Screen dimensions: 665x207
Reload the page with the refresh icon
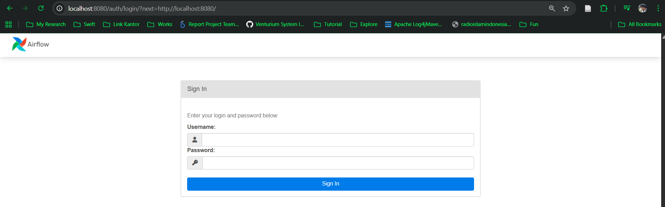(x=41, y=8)
